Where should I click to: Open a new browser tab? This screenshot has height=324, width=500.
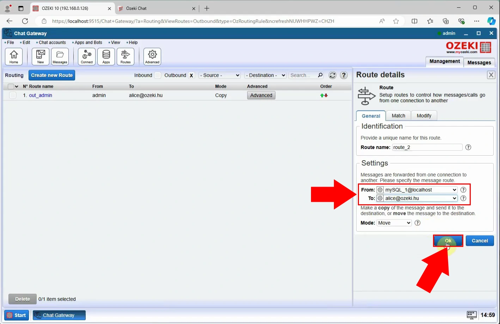coord(207,8)
